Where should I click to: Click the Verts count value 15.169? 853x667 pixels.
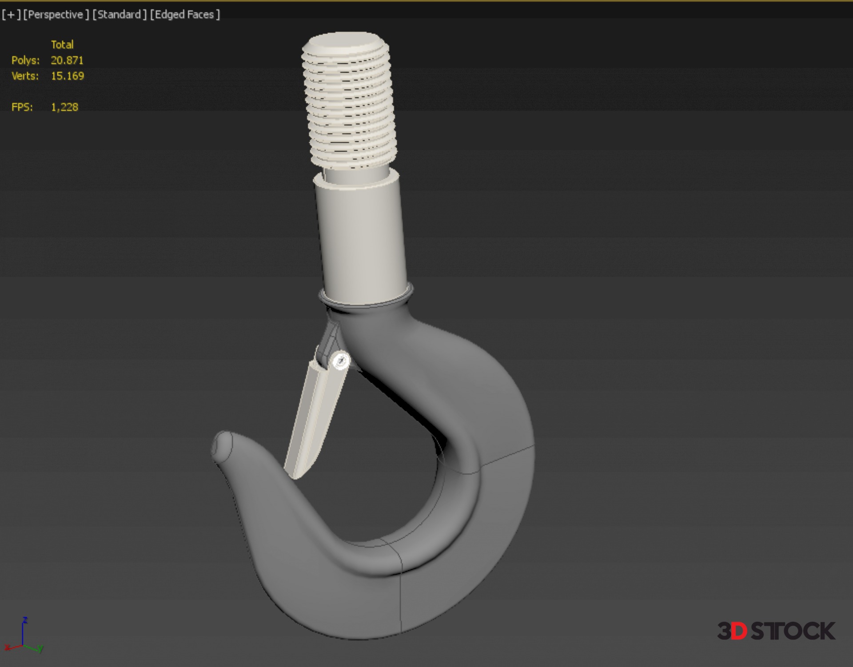(x=67, y=76)
